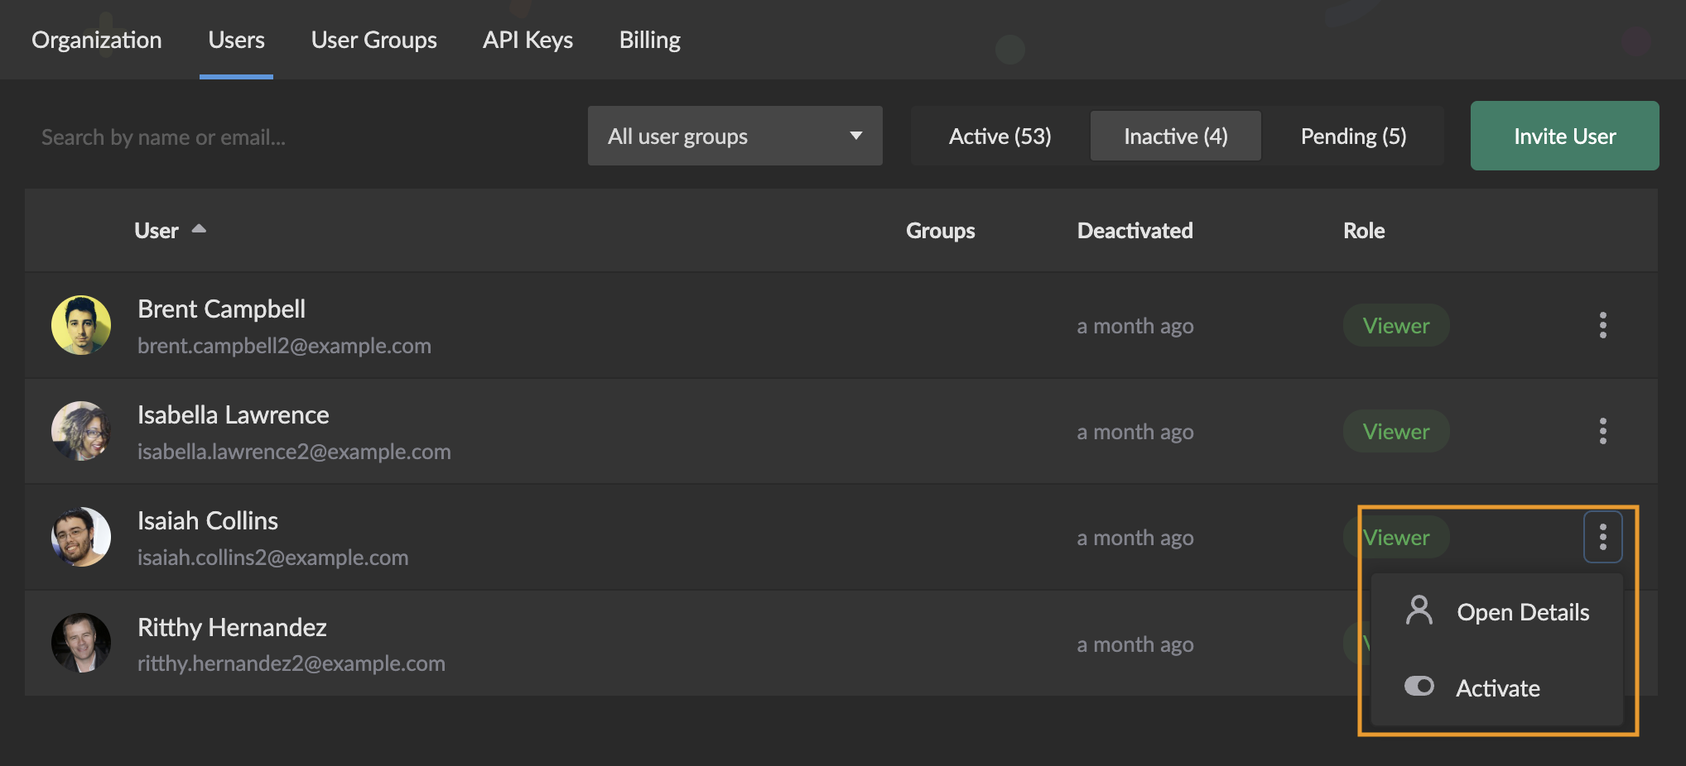Viewport: 1686px width, 766px height.
Task: Close Isaiah Collins' three-dot actions menu
Action: pyautogui.click(x=1602, y=537)
